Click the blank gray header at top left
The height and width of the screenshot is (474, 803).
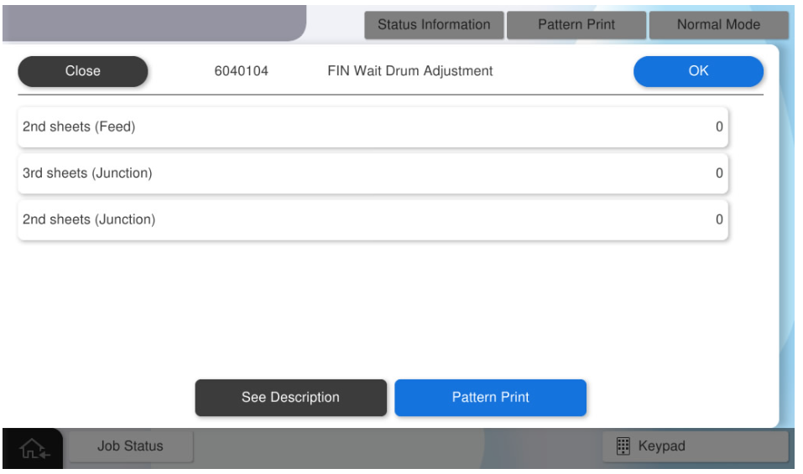[x=151, y=23]
